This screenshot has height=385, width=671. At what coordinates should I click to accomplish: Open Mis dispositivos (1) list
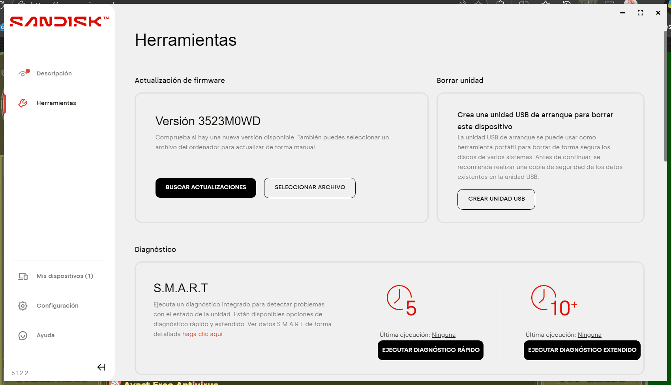coord(65,276)
